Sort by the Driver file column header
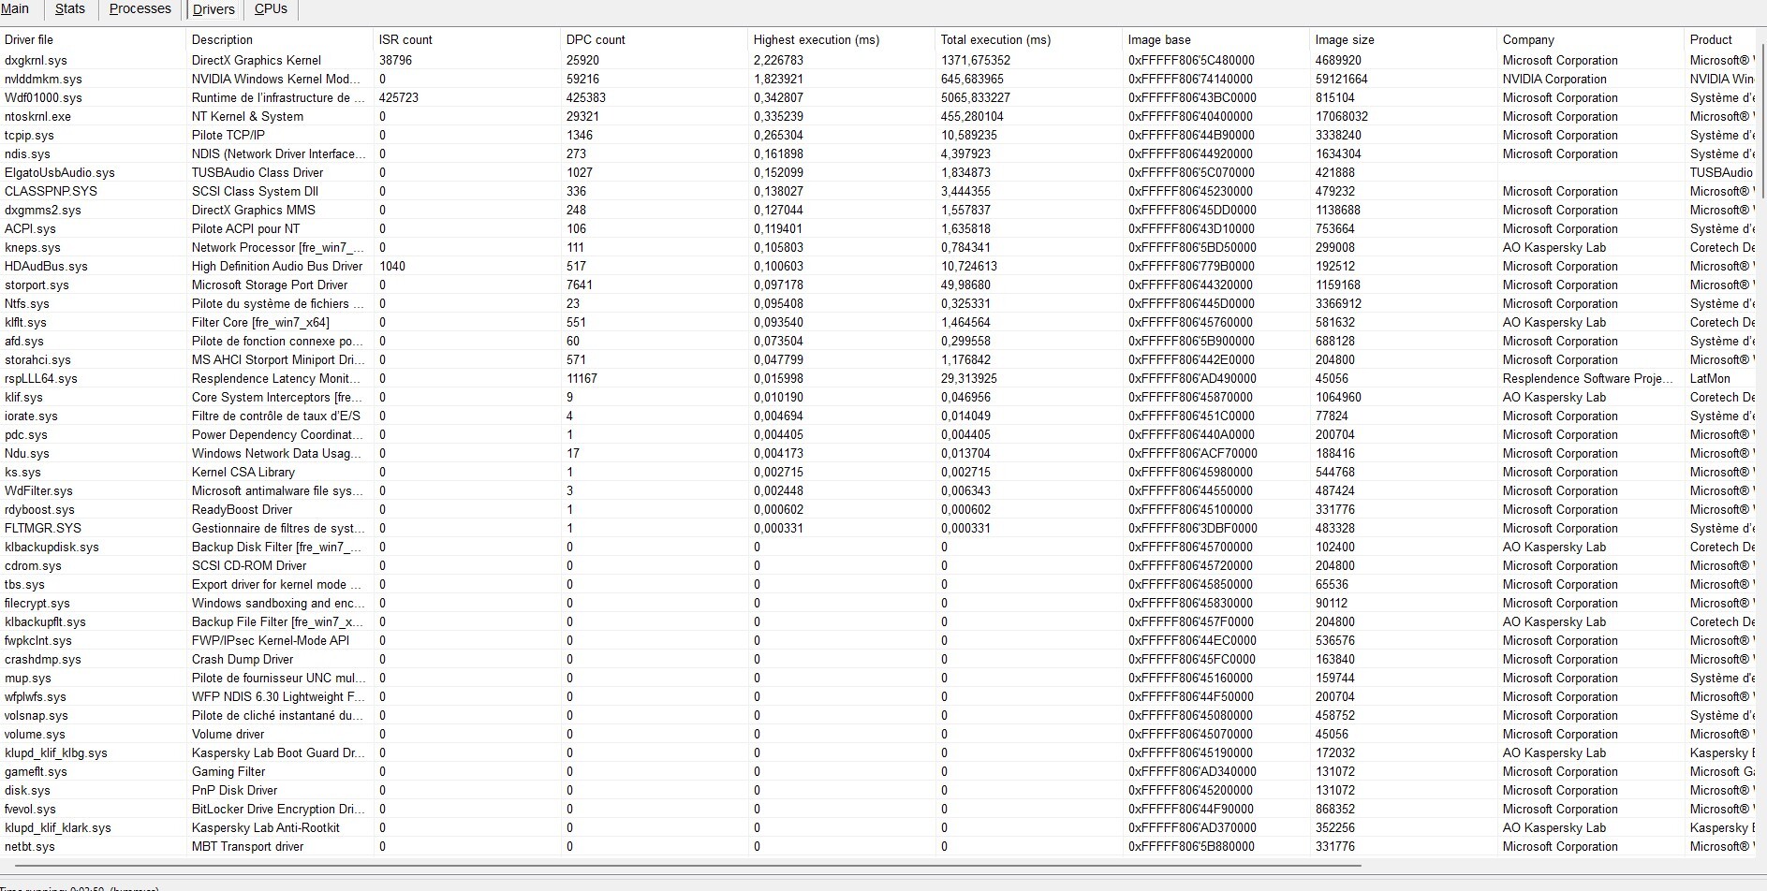Screen dimensions: 1767x891 click(x=93, y=39)
